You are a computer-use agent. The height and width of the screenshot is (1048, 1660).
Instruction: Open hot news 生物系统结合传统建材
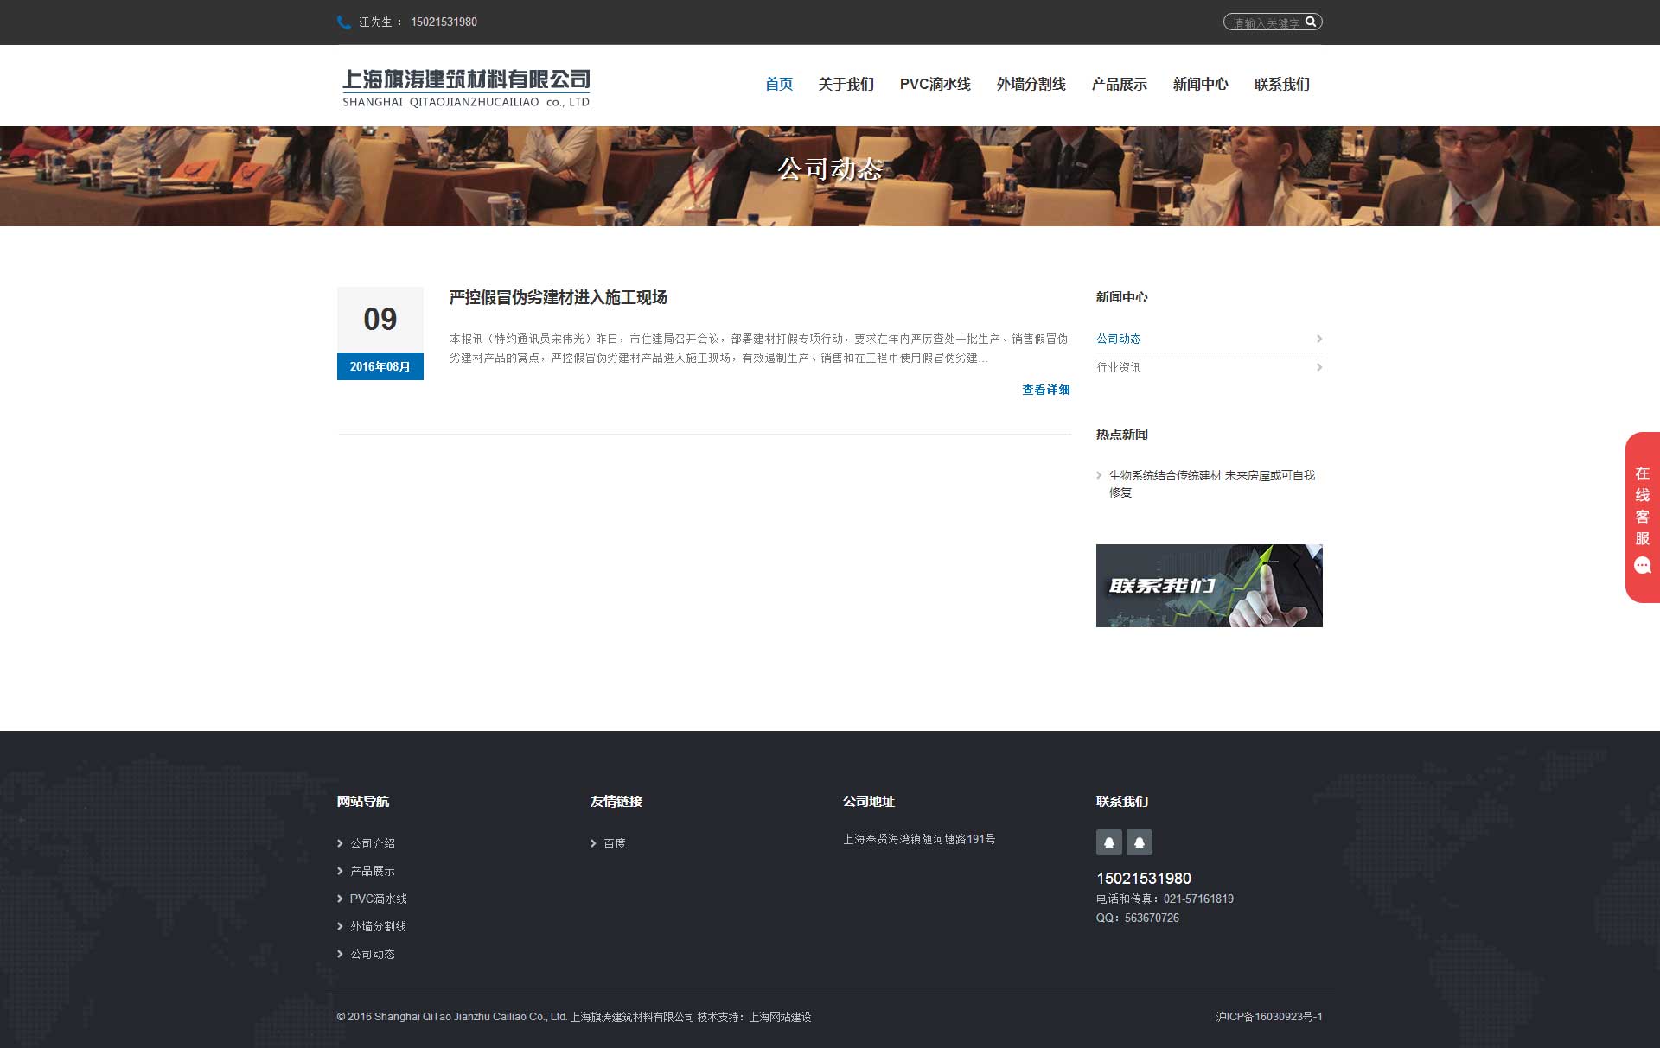pyautogui.click(x=1211, y=484)
